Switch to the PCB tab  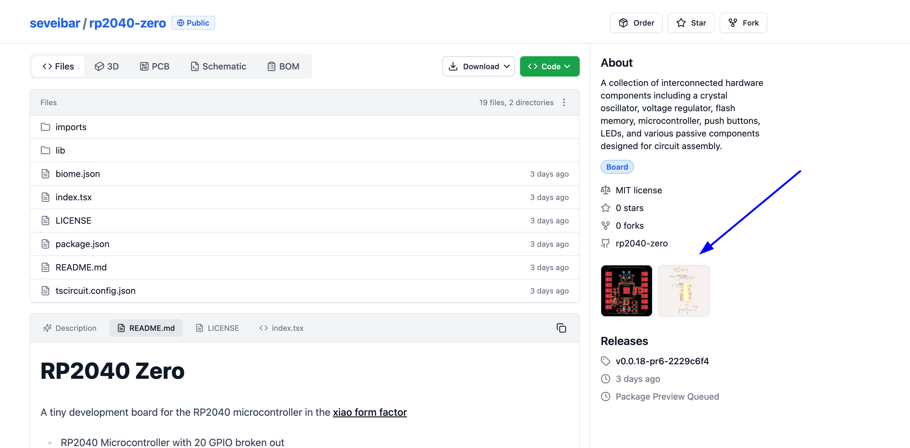point(155,66)
